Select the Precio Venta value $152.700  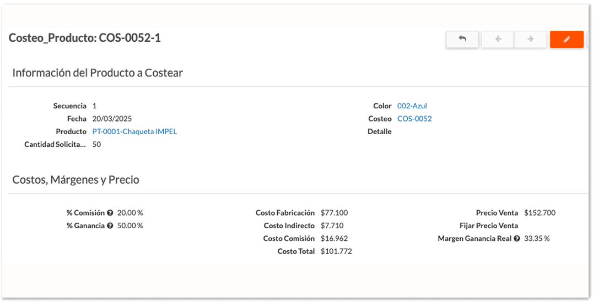coord(540,213)
